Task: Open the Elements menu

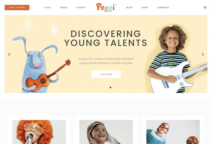Action: [163, 8]
